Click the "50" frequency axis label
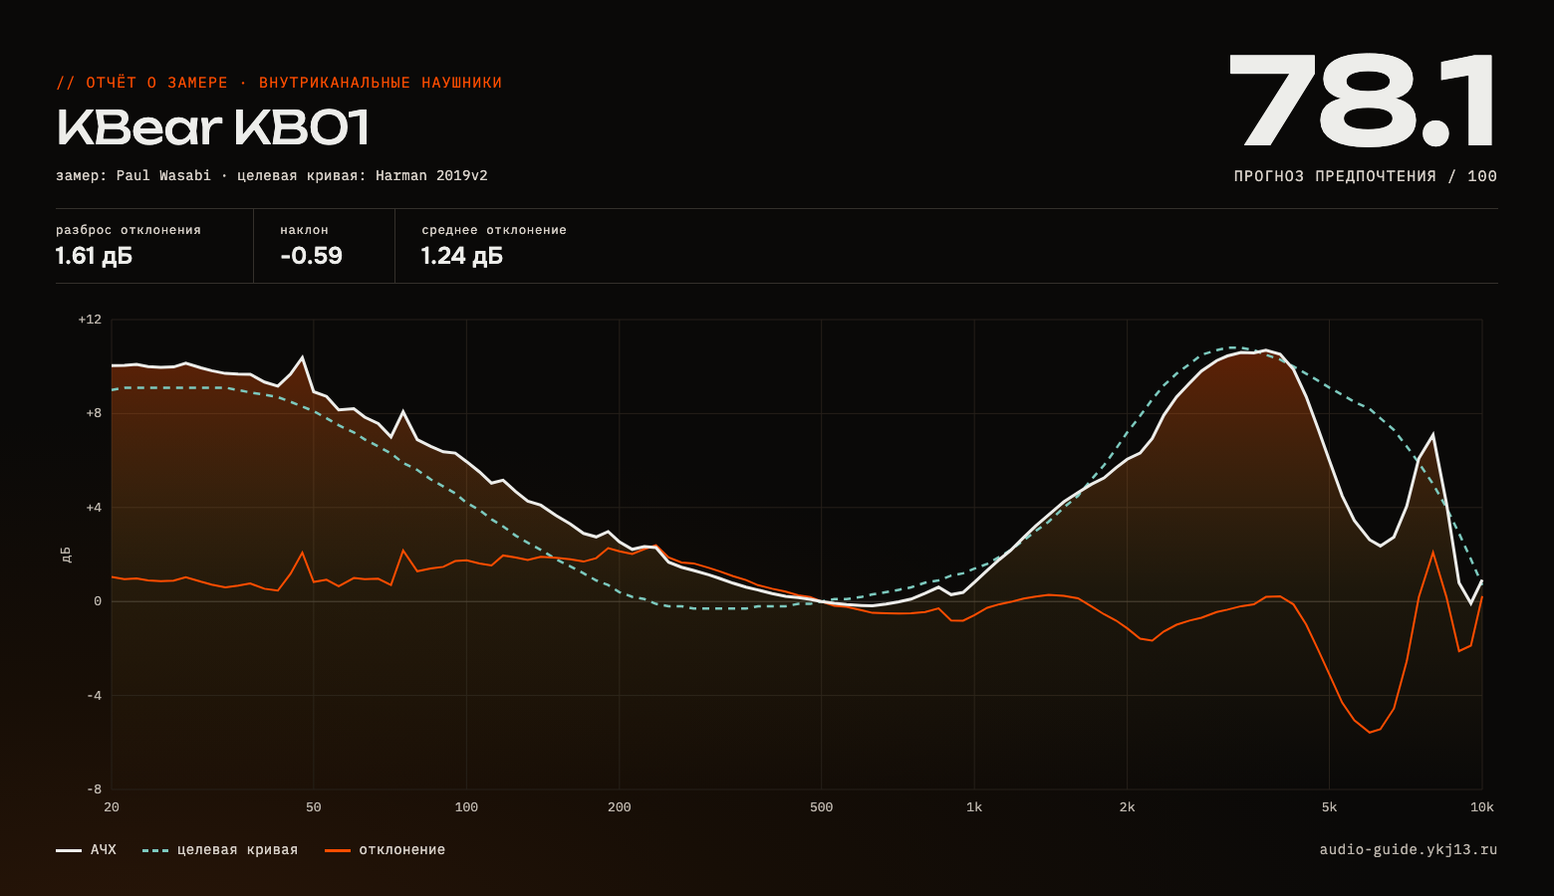Screen dimensions: 1554x896 point(314,807)
